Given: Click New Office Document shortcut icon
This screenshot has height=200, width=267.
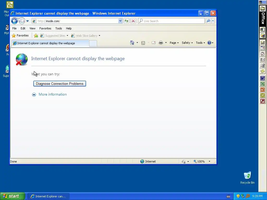Looking at the screenshot, I should tap(262, 30).
